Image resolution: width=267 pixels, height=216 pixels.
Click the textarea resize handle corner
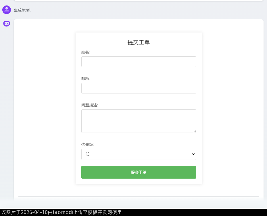coord(195,131)
